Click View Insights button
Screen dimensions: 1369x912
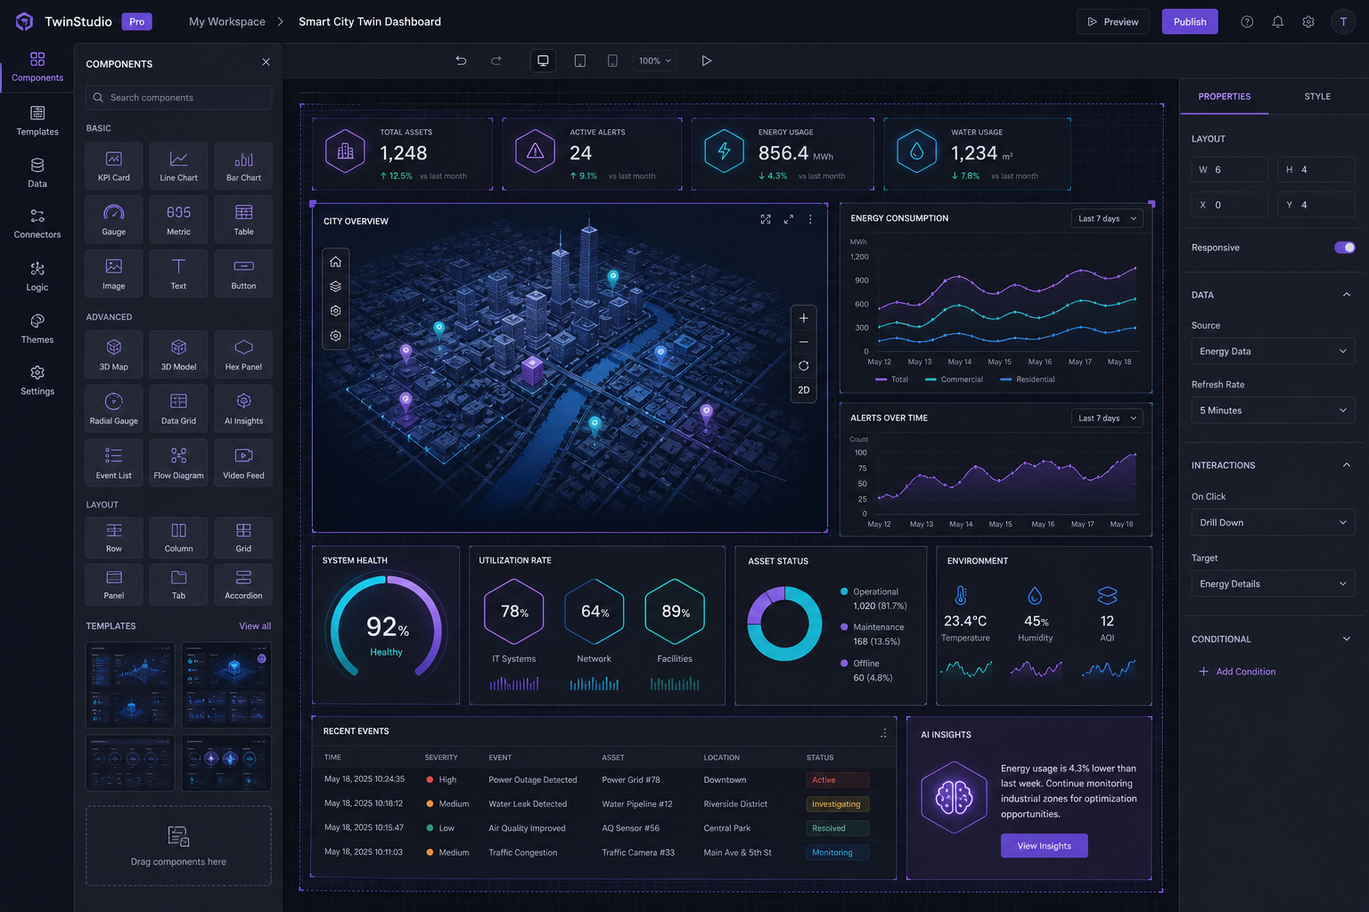tap(1045, 846)
